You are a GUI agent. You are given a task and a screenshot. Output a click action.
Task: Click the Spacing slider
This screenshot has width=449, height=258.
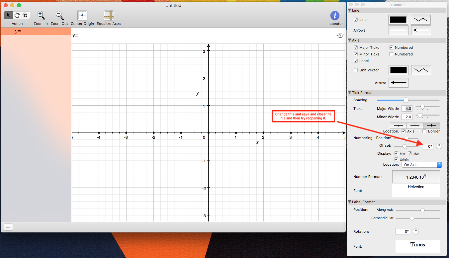408,100
